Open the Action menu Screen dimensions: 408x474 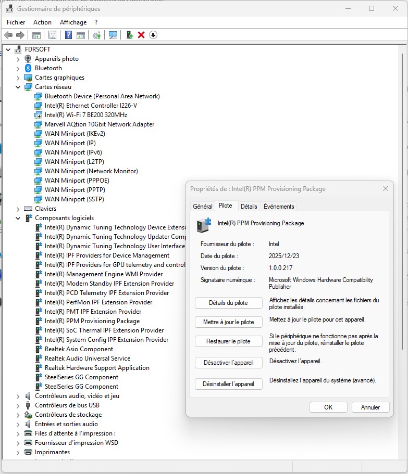click(x=42, y=22)
